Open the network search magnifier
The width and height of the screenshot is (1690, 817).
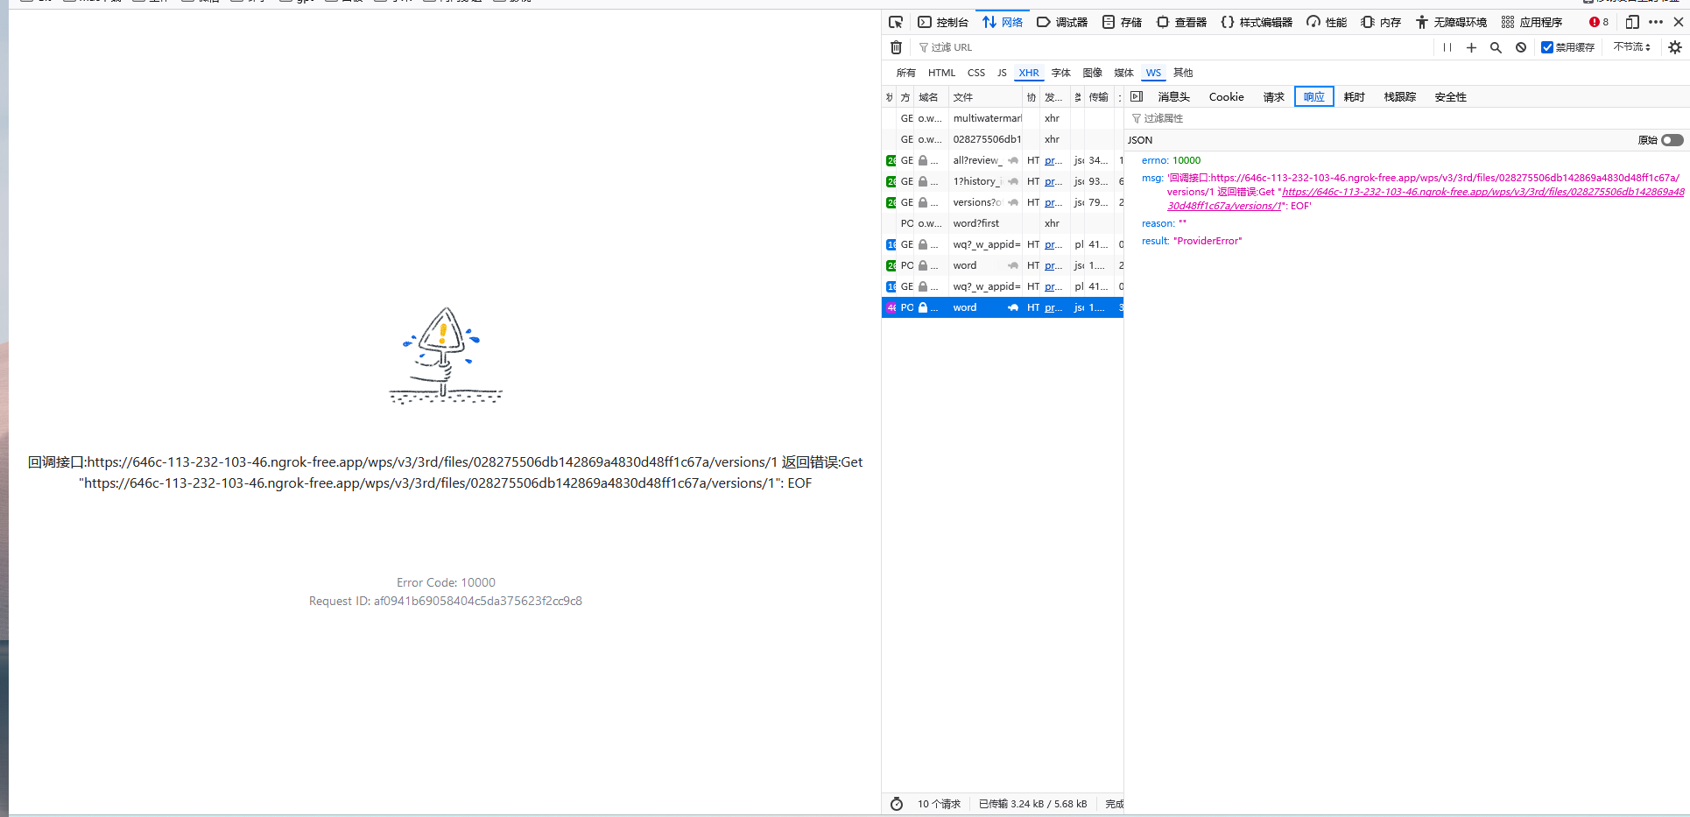pos(1496,47)
